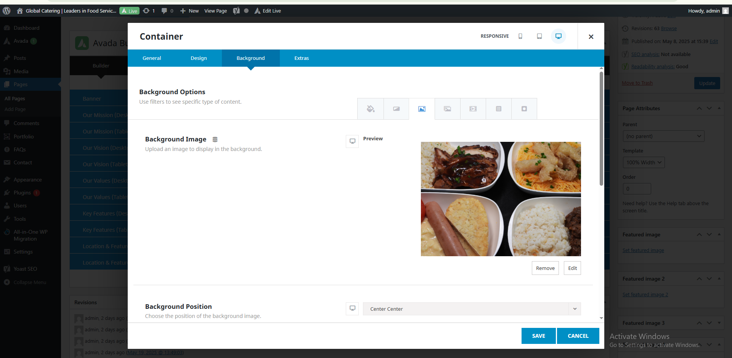Select the background slider images filter icon
Viewport: 732px width, 358px height.
click(447, 109)
